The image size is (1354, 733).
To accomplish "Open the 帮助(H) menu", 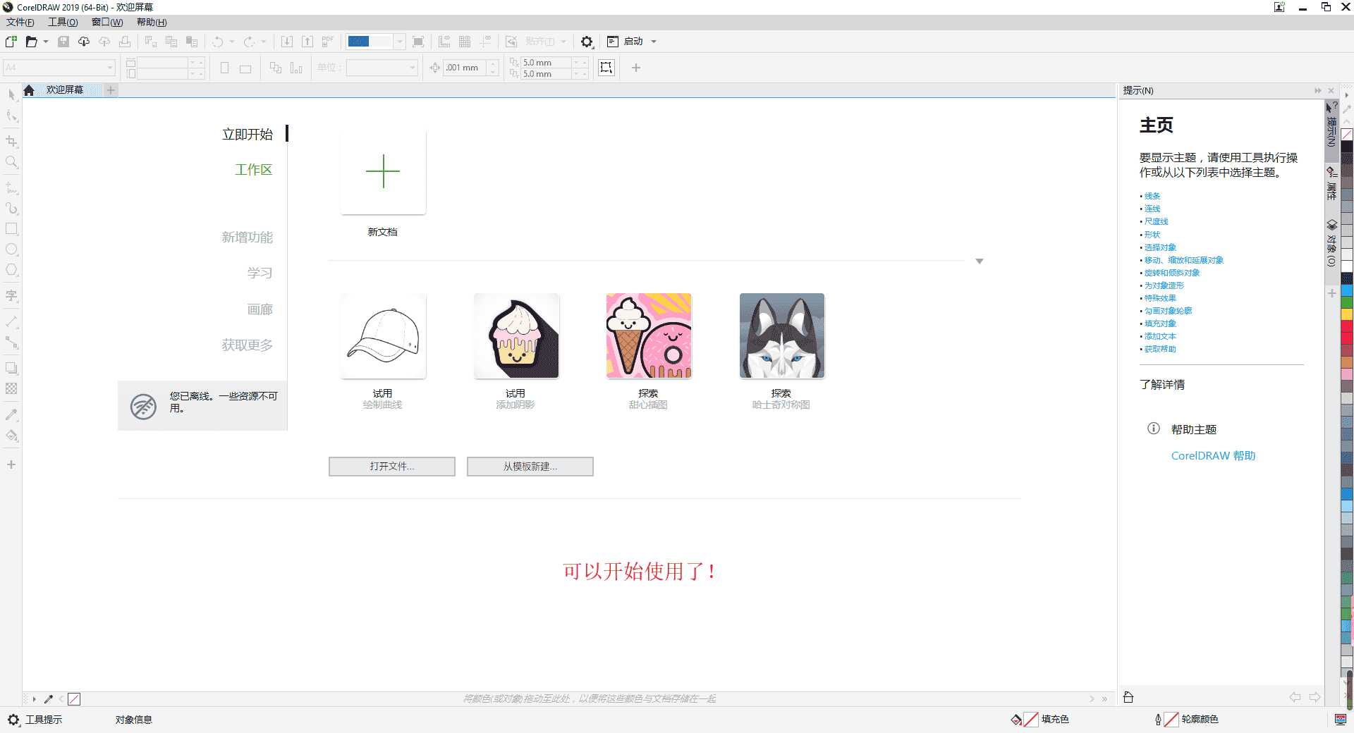I will pos(152,23).
